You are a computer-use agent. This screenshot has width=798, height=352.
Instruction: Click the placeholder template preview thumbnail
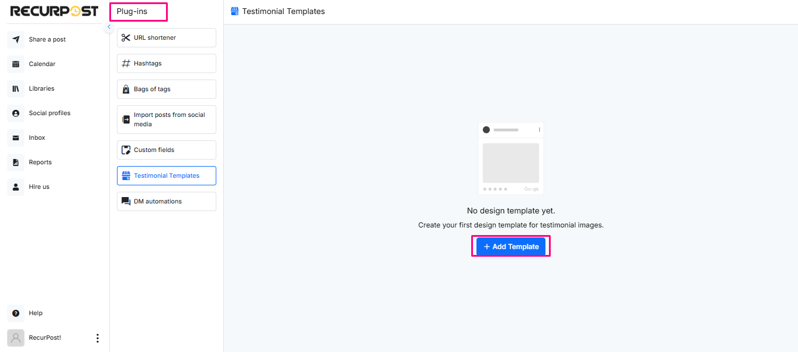pyautogui.click(x=511, y=158)
